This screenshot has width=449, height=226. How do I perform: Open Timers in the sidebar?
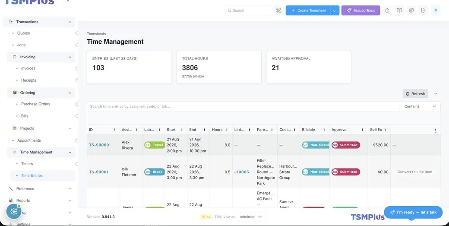27,164
